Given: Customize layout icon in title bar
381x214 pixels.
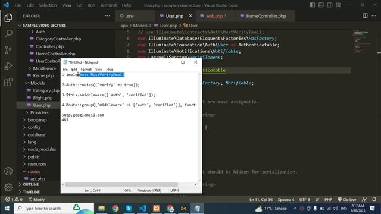Looking at the screenshot, I should [339, 5].
